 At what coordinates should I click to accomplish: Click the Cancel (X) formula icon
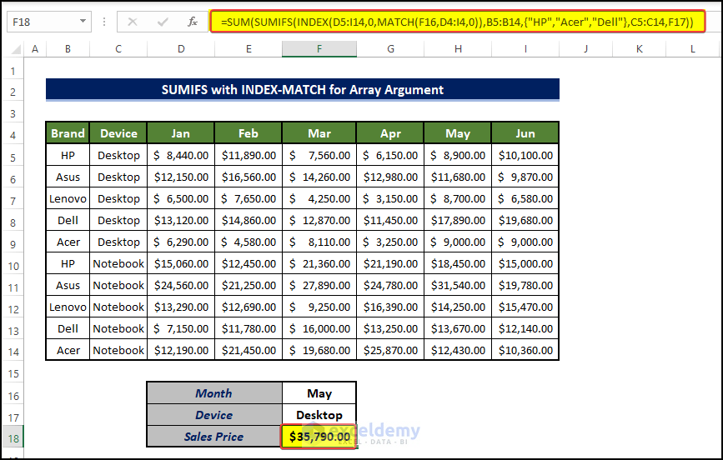(x=133, y=21)
